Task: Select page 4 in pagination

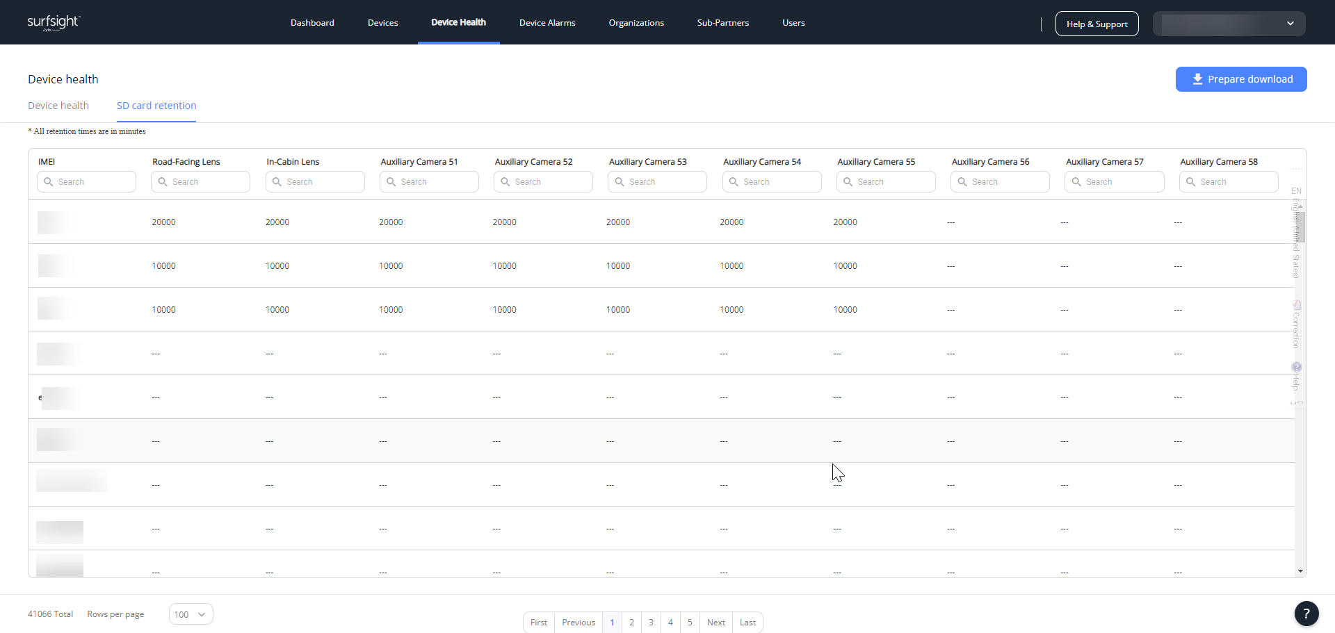Action: [670, 623]
